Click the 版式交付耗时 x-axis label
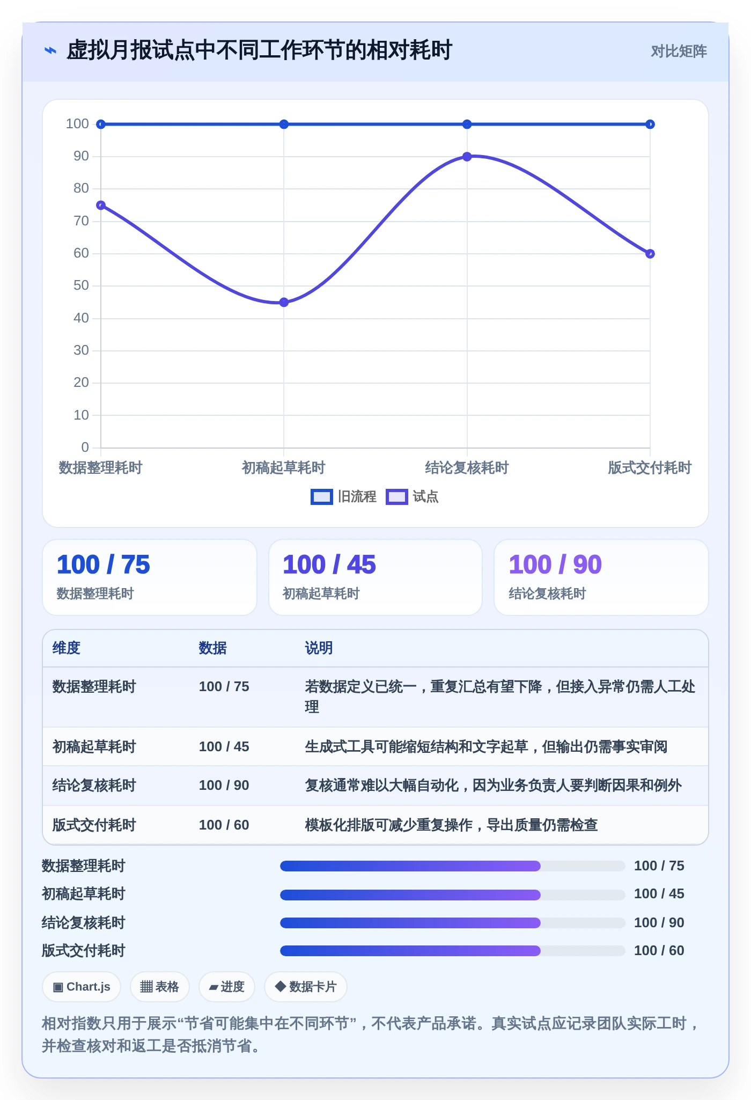The width and height of the screenshot is (751, 1100). pos(650,468)
